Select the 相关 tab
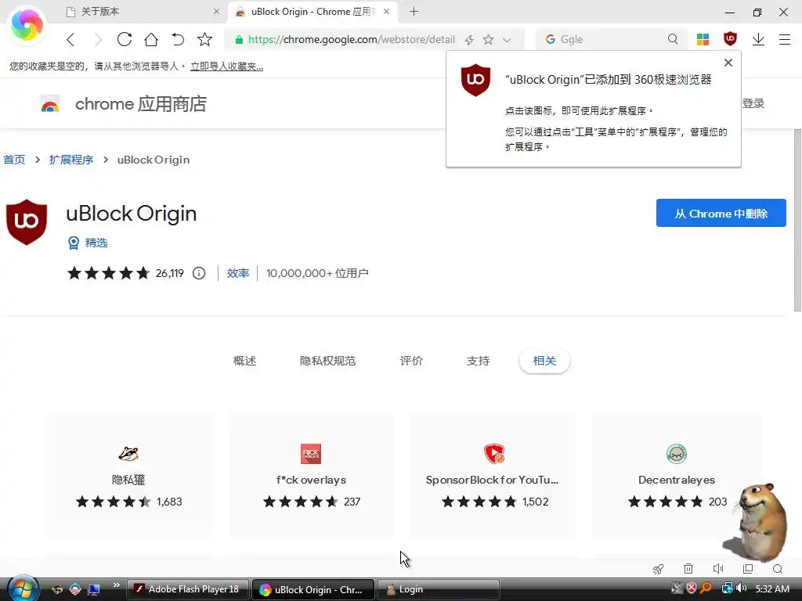The width and height of the screenshot is (802, 601). point(544,361)
